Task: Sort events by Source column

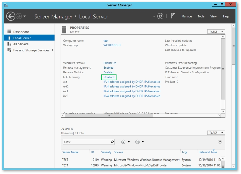Action: point(118,152)
